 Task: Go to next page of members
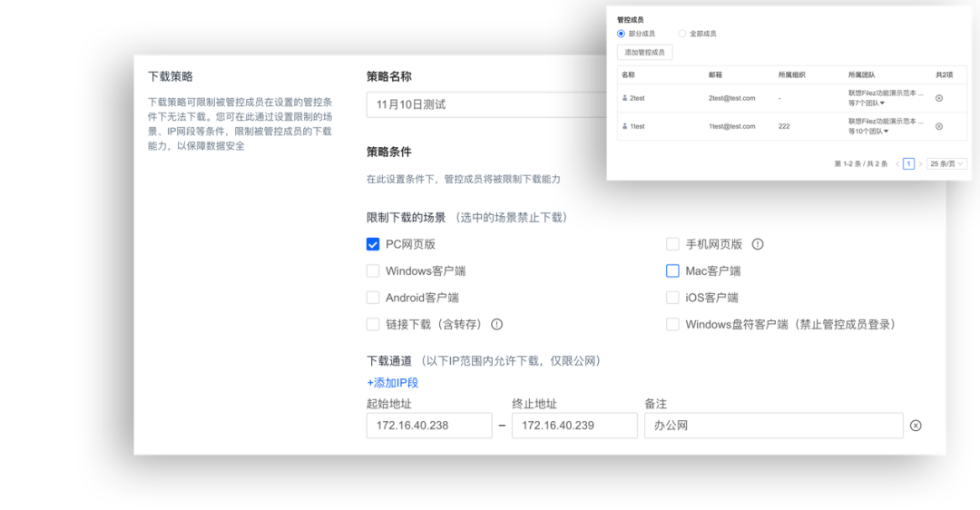920,163
